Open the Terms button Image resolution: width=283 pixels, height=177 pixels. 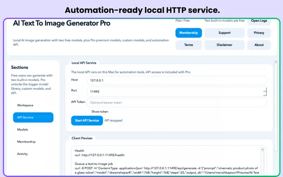[189, 45]
